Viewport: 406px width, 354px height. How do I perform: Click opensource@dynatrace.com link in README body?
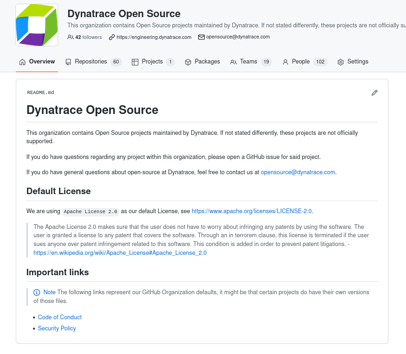pos(298,172)
